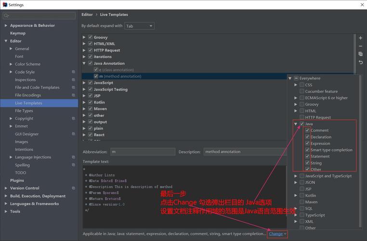
Task: Click the restore deleted templates undo icon
Action: click(x=360, y=62)
